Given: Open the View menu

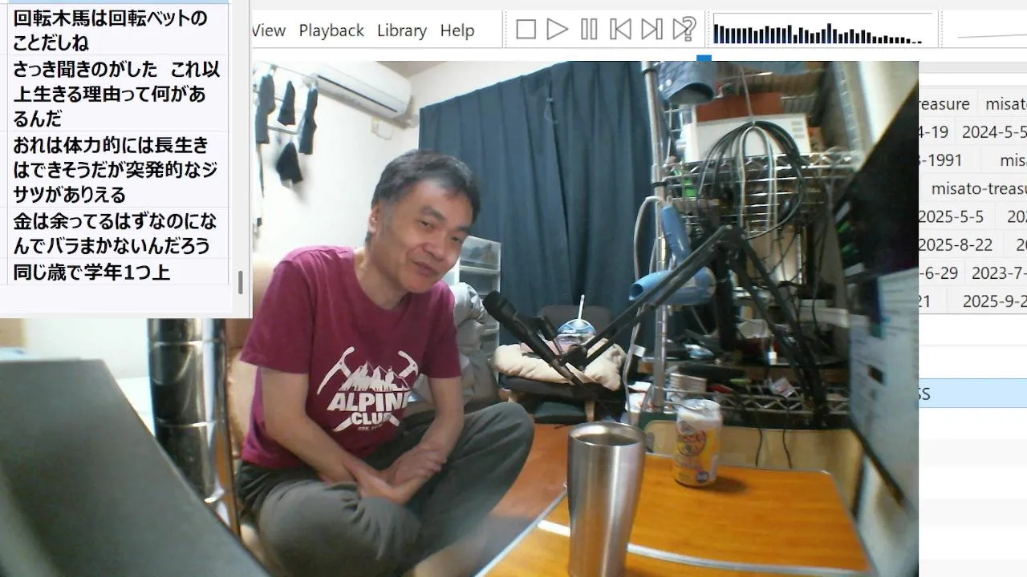Looking at the screenshot, I should tap(268, 30).
